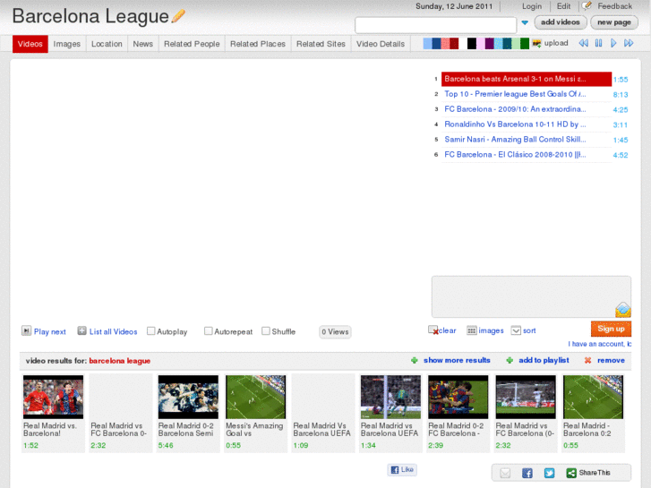Open the sort dropdown icon
The width and height of the screenshot is (651, 488).
(x=516, y=330)
